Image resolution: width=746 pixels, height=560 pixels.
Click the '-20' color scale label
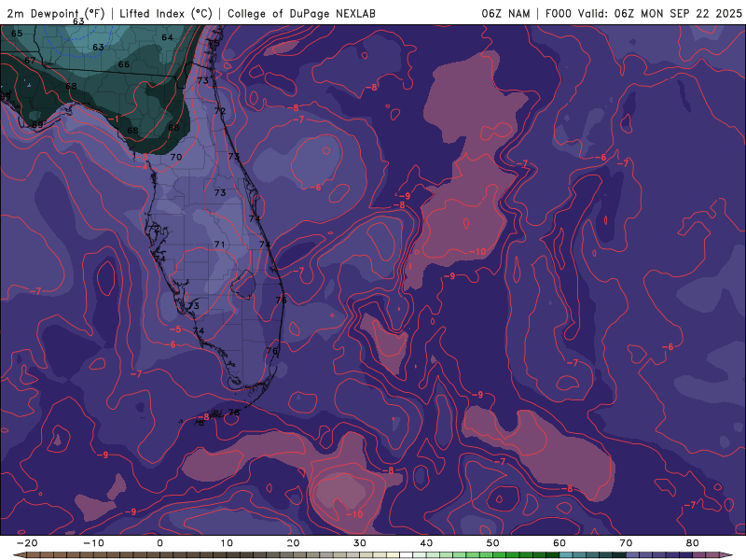(x=27, y=543)
